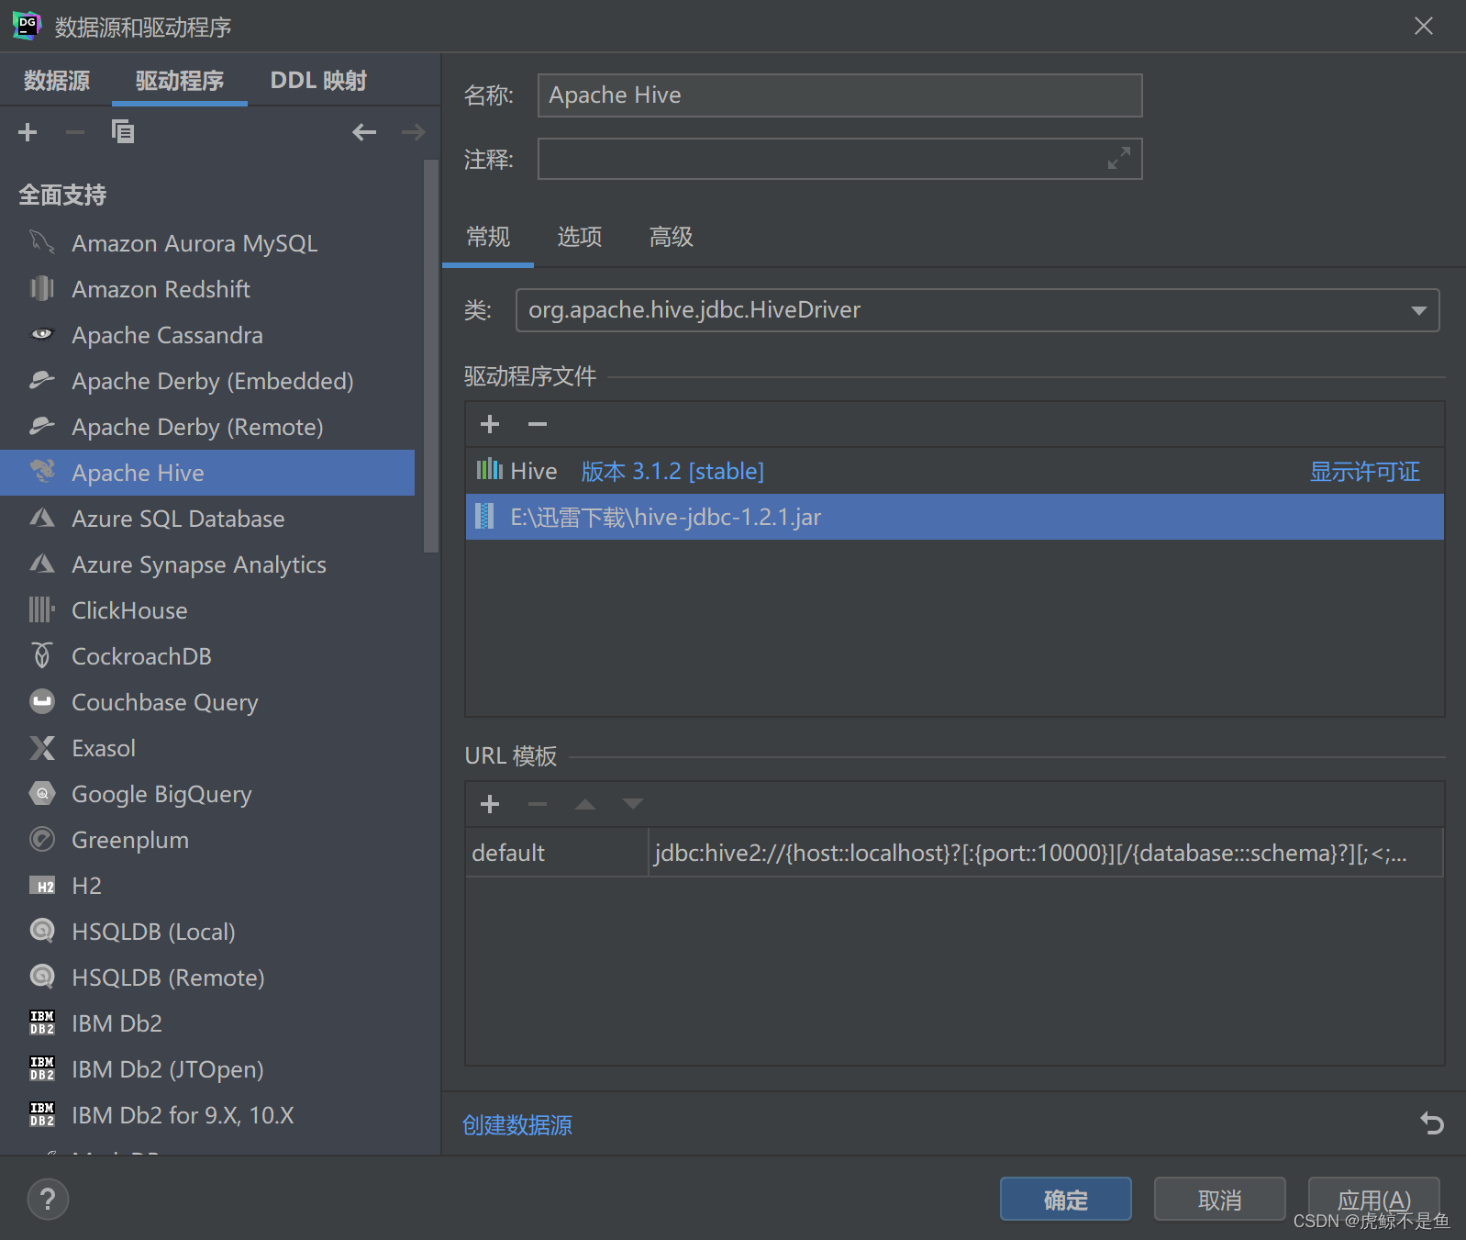Go back using the left arrow icon

(x=364, y=132)
